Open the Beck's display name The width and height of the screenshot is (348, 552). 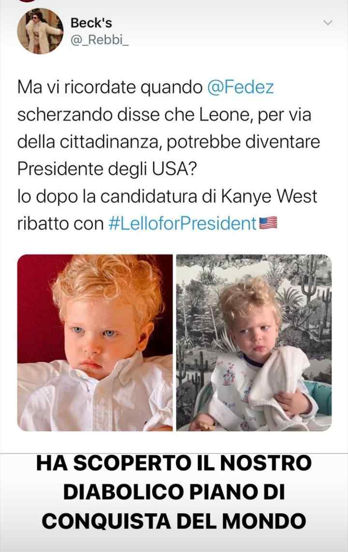pos(91,23)
